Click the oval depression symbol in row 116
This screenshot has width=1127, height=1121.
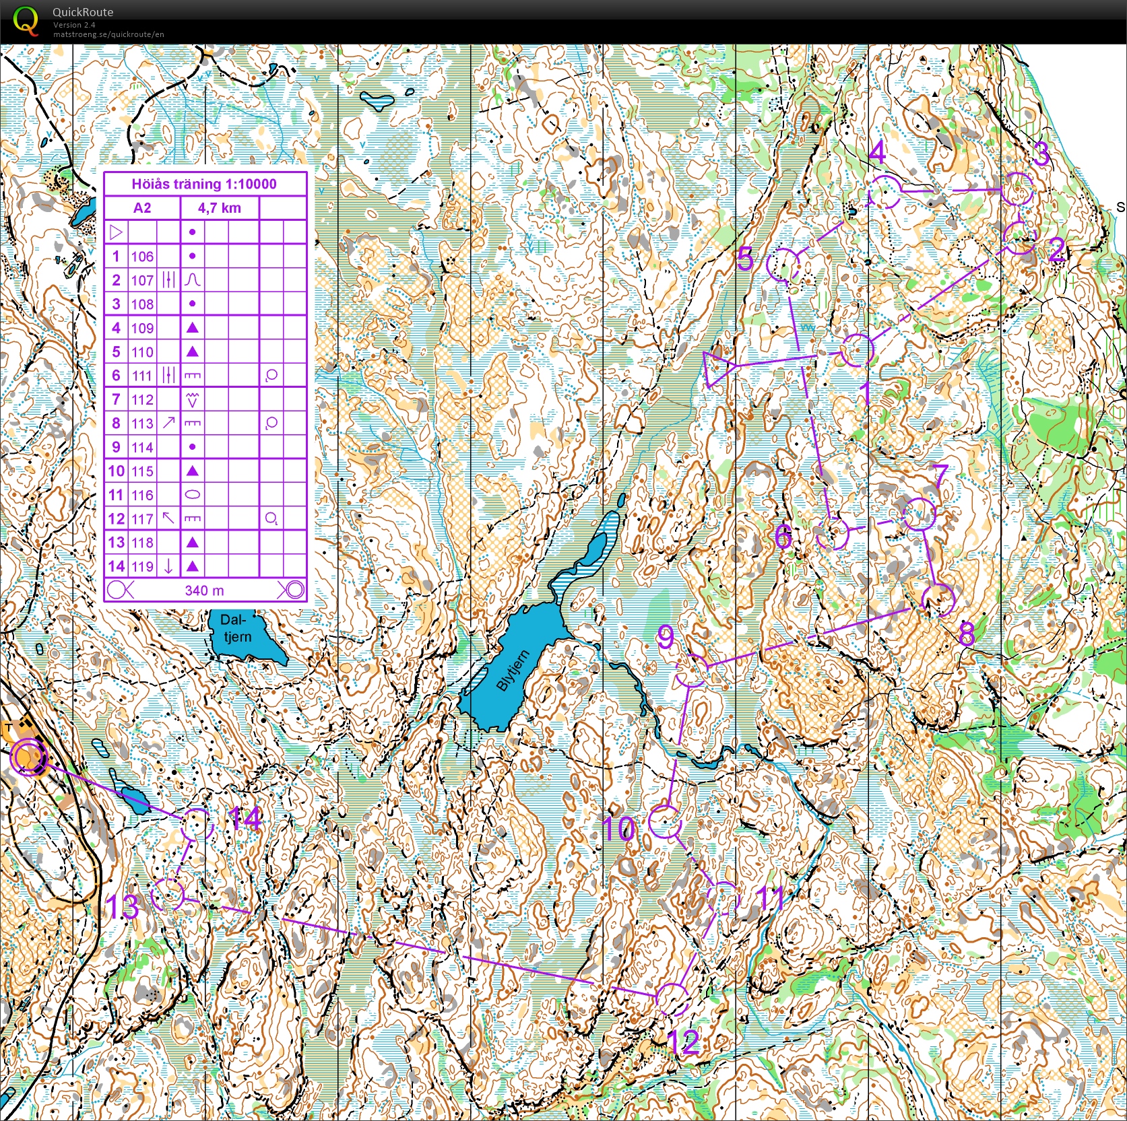pyautogui.click(x=193, y=495)
